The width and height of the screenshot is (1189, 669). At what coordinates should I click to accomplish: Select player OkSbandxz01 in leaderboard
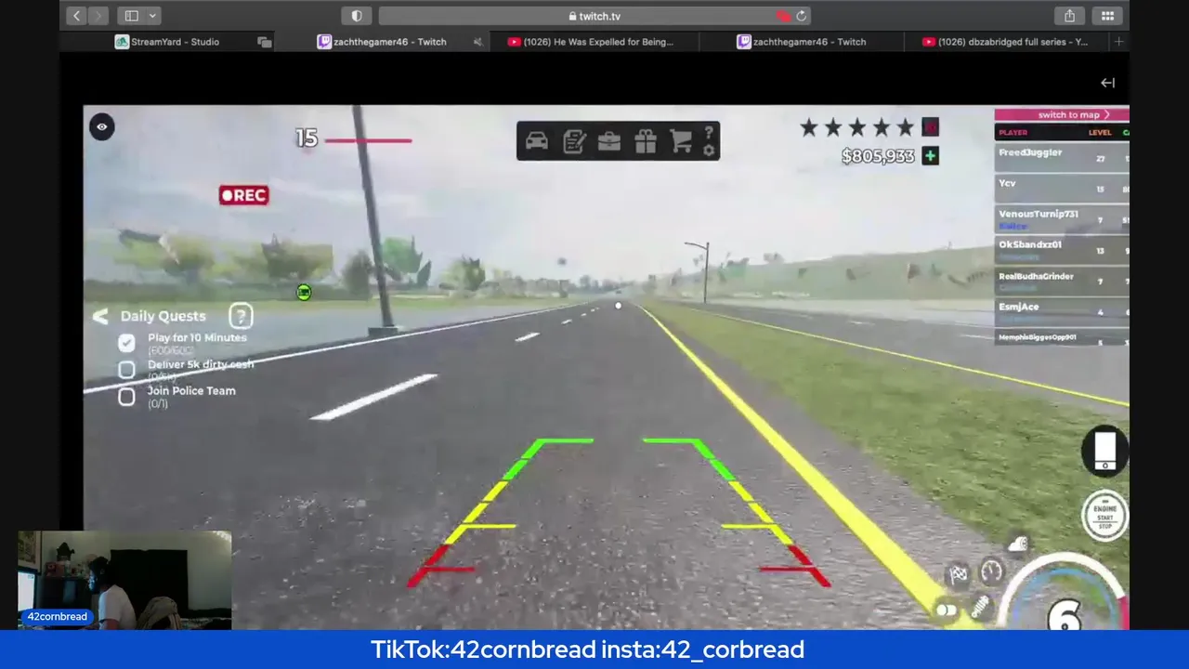1062,249
